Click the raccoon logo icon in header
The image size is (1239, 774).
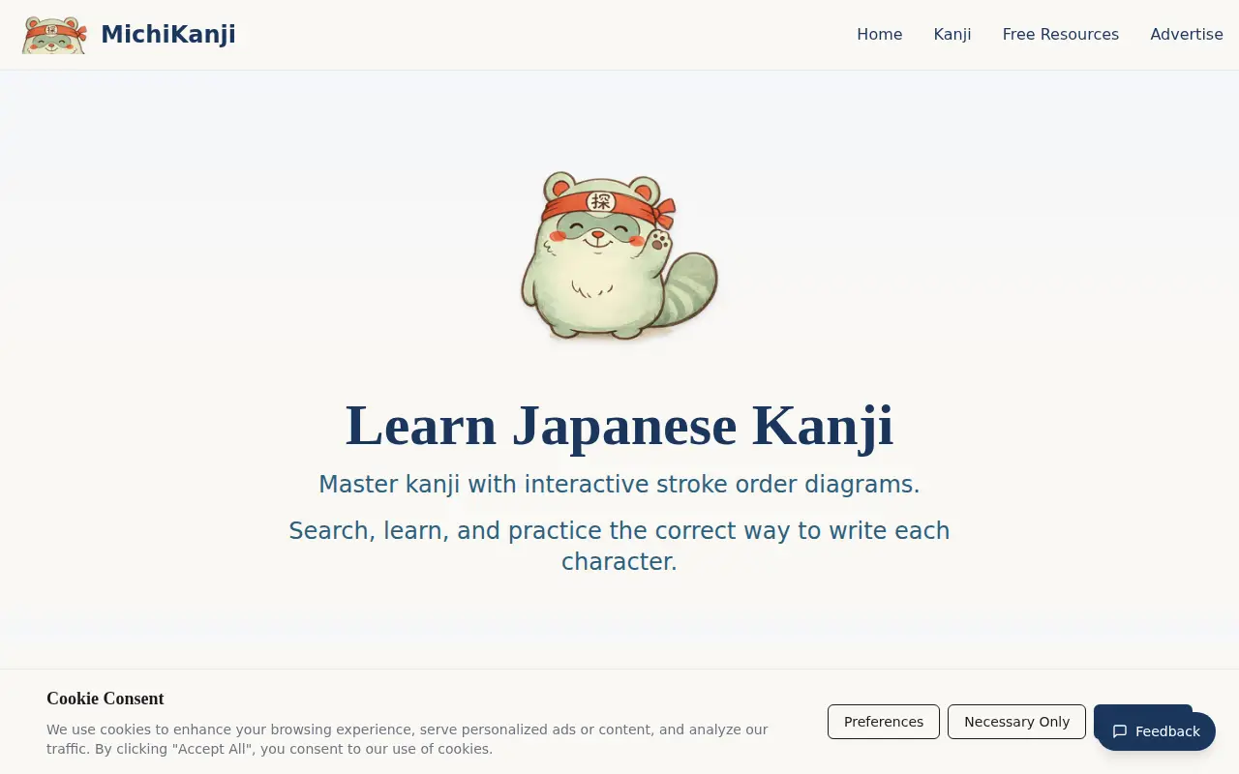click(54, 35)
